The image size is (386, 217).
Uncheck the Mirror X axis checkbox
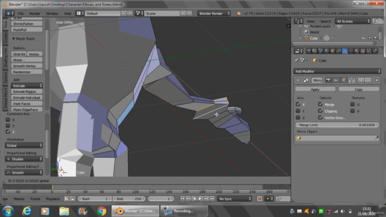[x=298, y=104]
